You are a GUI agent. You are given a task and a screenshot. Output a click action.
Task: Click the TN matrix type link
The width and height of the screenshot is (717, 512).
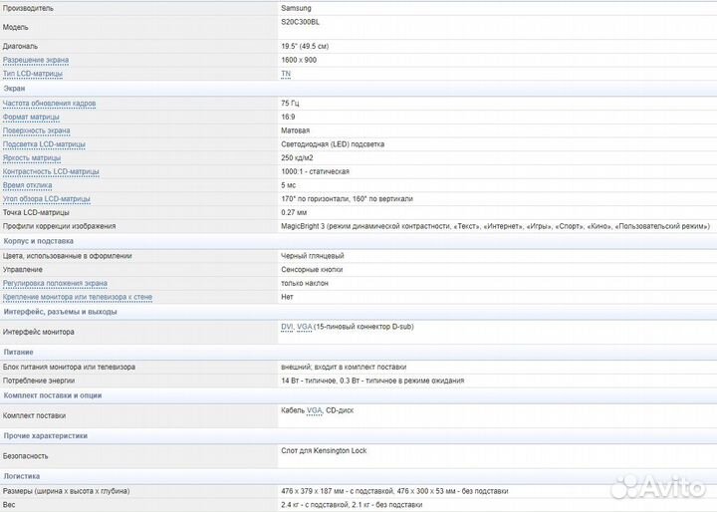pos(286,74)
